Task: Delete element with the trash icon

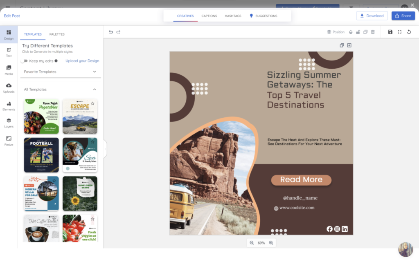Action: [373, 32]
